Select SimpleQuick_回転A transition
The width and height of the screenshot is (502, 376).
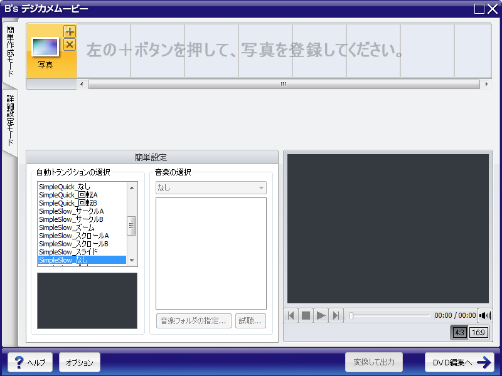(82, 195)
